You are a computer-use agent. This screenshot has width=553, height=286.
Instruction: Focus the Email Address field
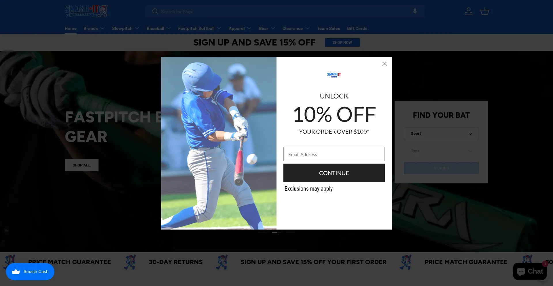(x=334, y=154)
